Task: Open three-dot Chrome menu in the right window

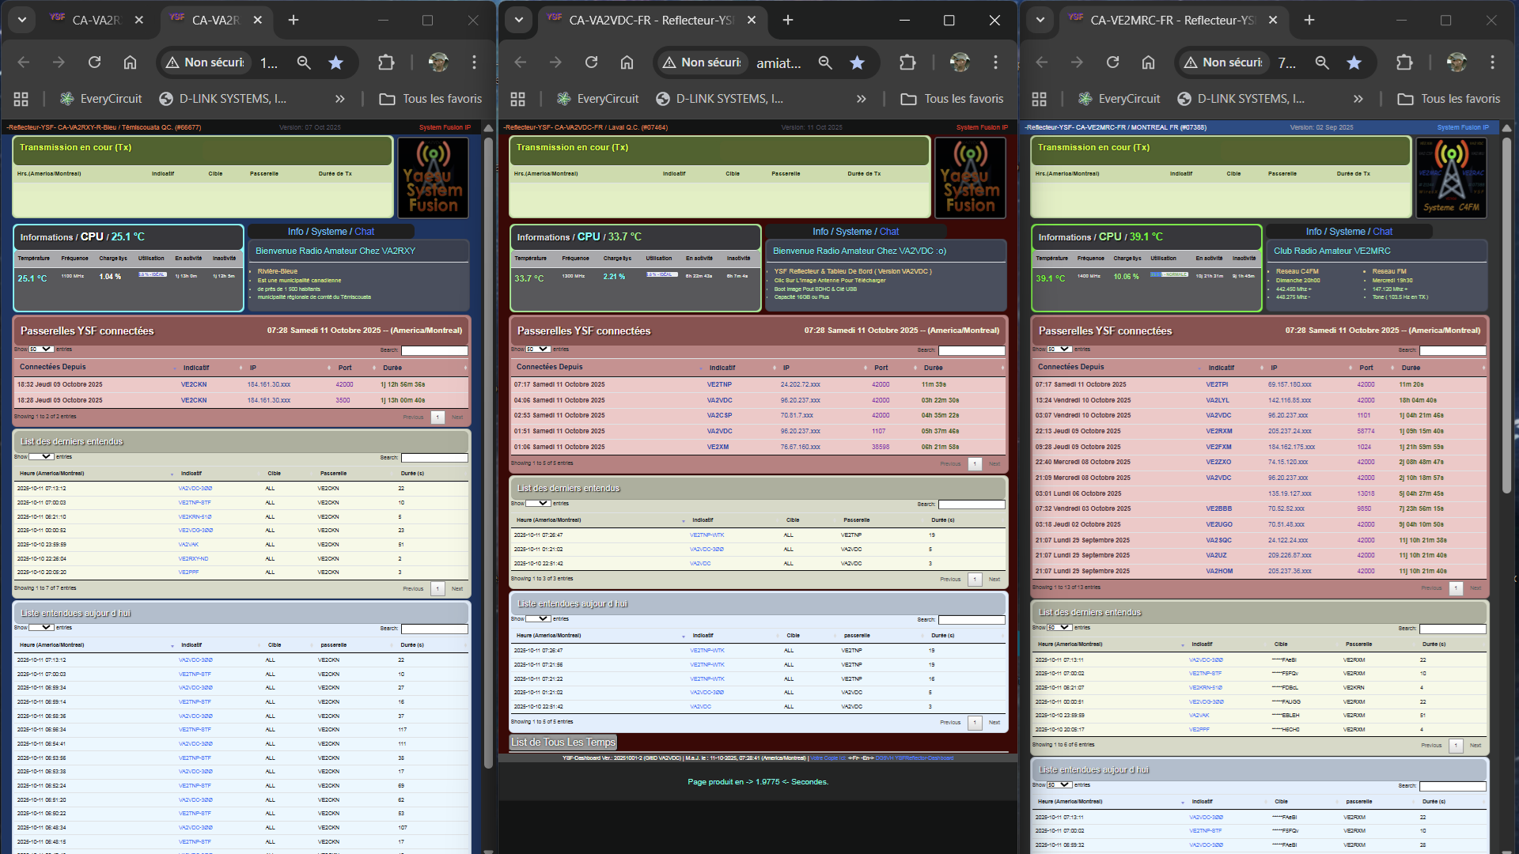Action: click(x=1492, y=62)
